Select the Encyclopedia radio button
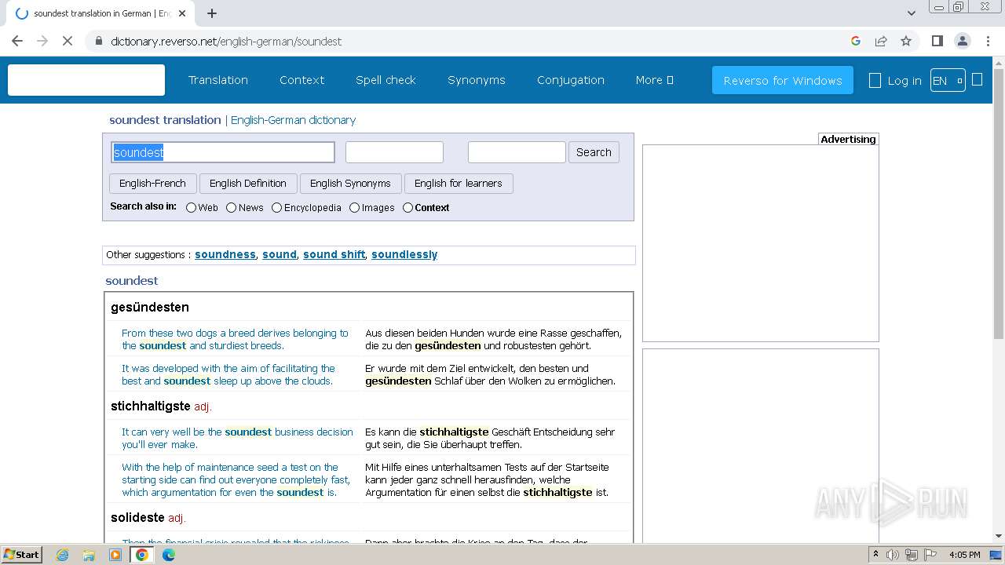This screenshot has width=1005, height=565. 276,208
